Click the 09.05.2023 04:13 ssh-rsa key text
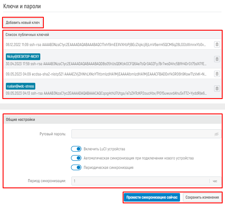The height and width of the screenshot is (206, 225). coord(106,93)
